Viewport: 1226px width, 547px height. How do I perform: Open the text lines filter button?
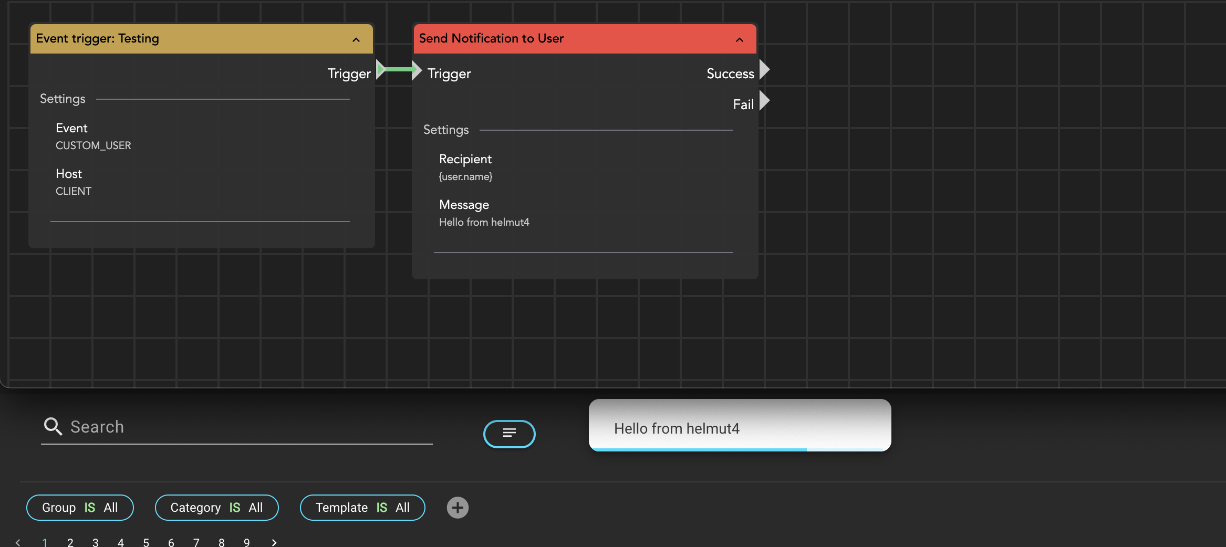(510, 434)
